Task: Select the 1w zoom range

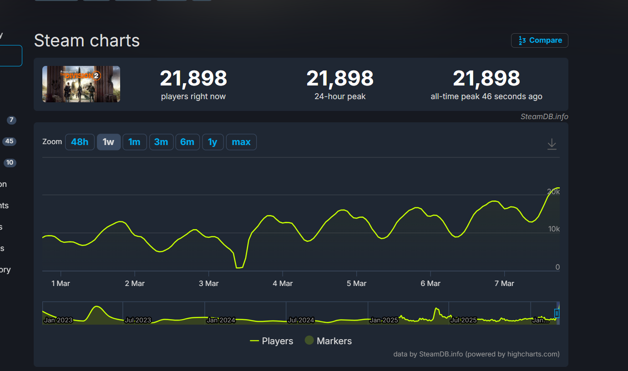Action: tap(108, 142)
